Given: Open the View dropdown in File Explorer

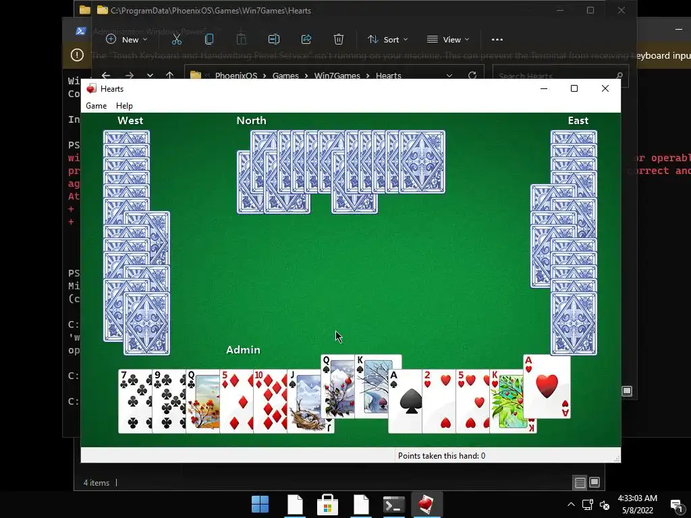Looking at the screenshot, I should pos(448,40).
